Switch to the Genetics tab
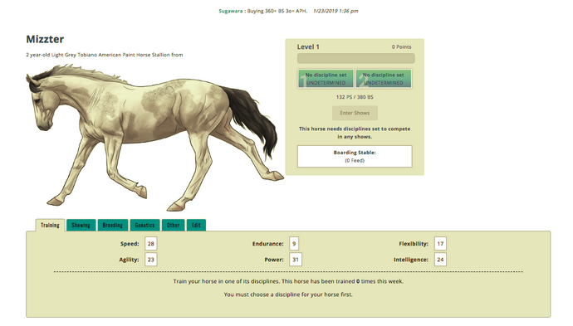Viewport: 573px width, 326px height. point(144,225)
